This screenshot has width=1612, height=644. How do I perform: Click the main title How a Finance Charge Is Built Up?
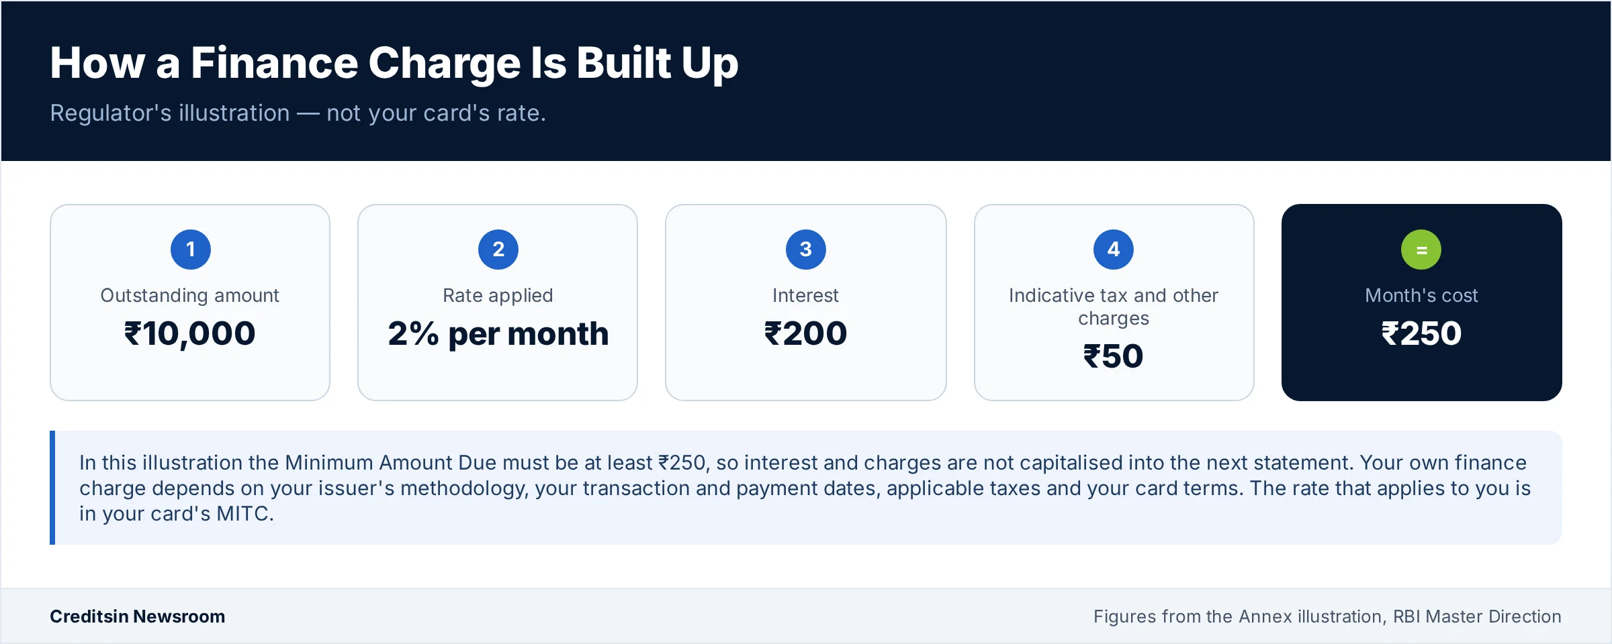tap(394, 64)
